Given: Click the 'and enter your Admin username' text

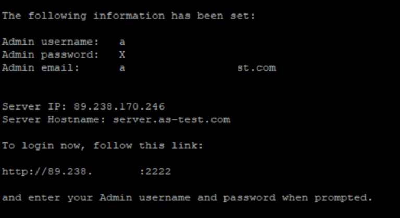Looking at the screenshot, I should pos(96,198).
